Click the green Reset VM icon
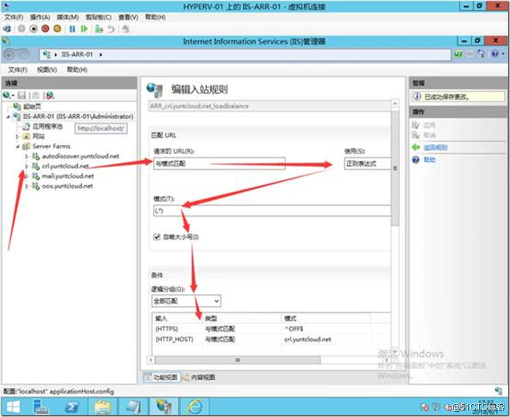 pyautogui.click(x=84, y=29)
